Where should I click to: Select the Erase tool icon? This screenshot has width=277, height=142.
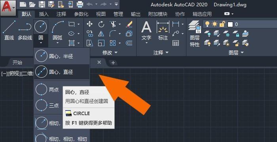click(x=129, y=24)
